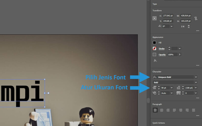This screenshot has width=202, height=126.
Task: Open the stroke weight dropdown
Action: coord(180,48)
